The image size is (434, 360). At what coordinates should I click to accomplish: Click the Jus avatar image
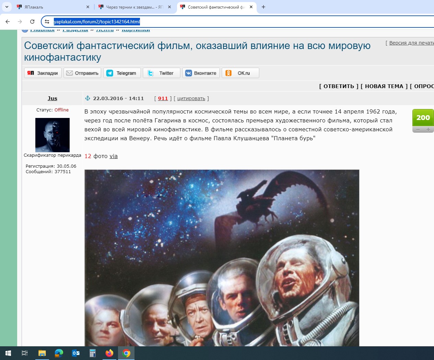coord(52,135)
